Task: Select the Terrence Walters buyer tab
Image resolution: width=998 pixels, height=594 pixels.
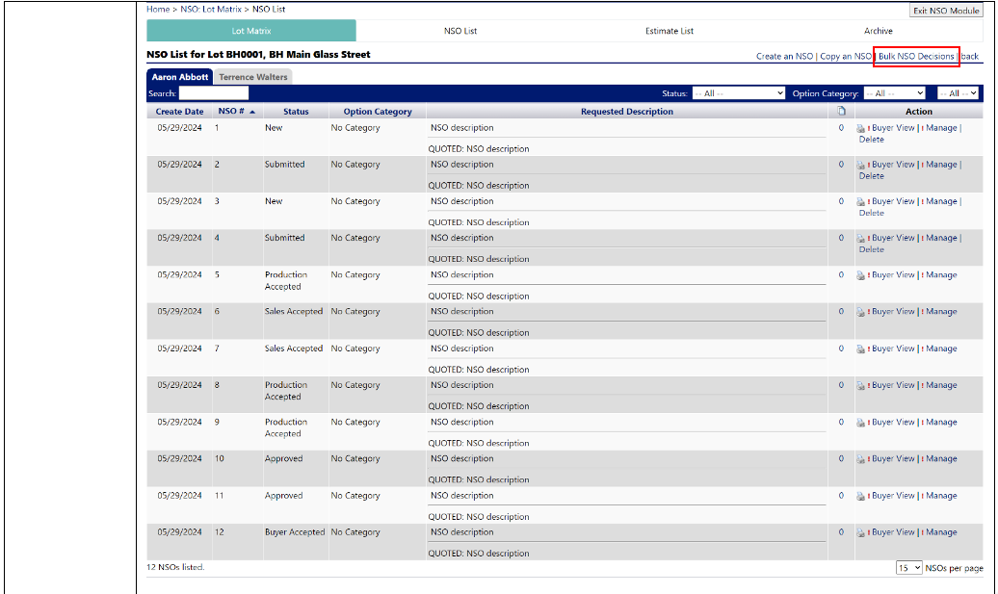Action: (253, 77)
